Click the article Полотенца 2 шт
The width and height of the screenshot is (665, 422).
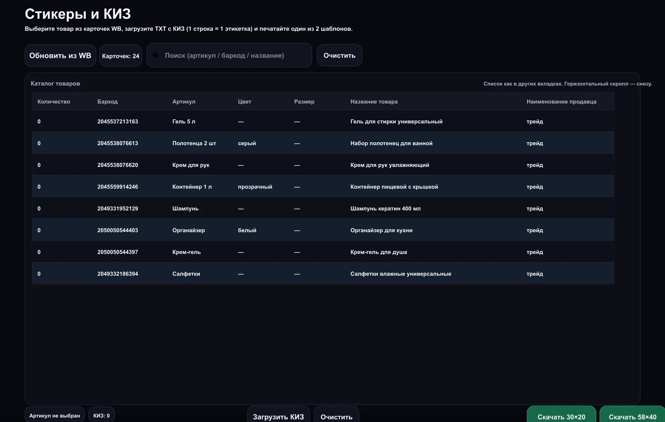tap(194, 143)
